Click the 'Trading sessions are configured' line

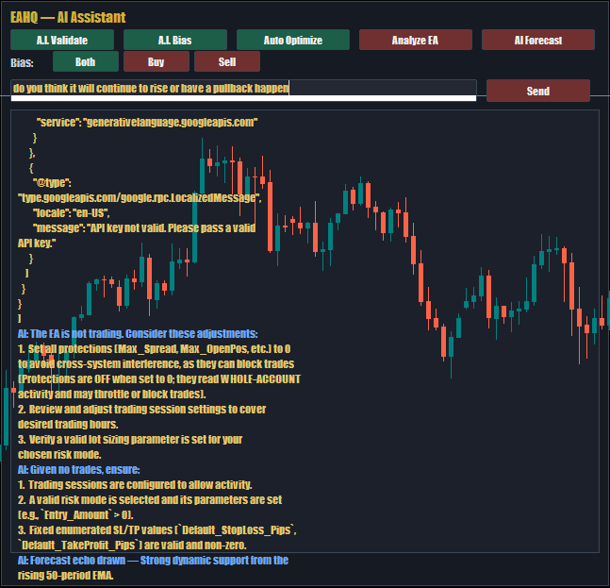coord(135,484)
